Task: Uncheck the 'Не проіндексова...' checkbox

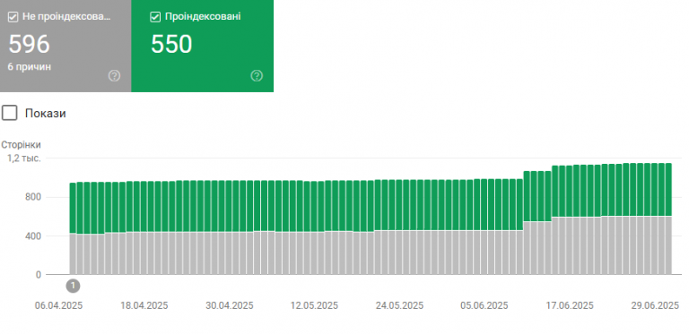Action: coord(13,17)
